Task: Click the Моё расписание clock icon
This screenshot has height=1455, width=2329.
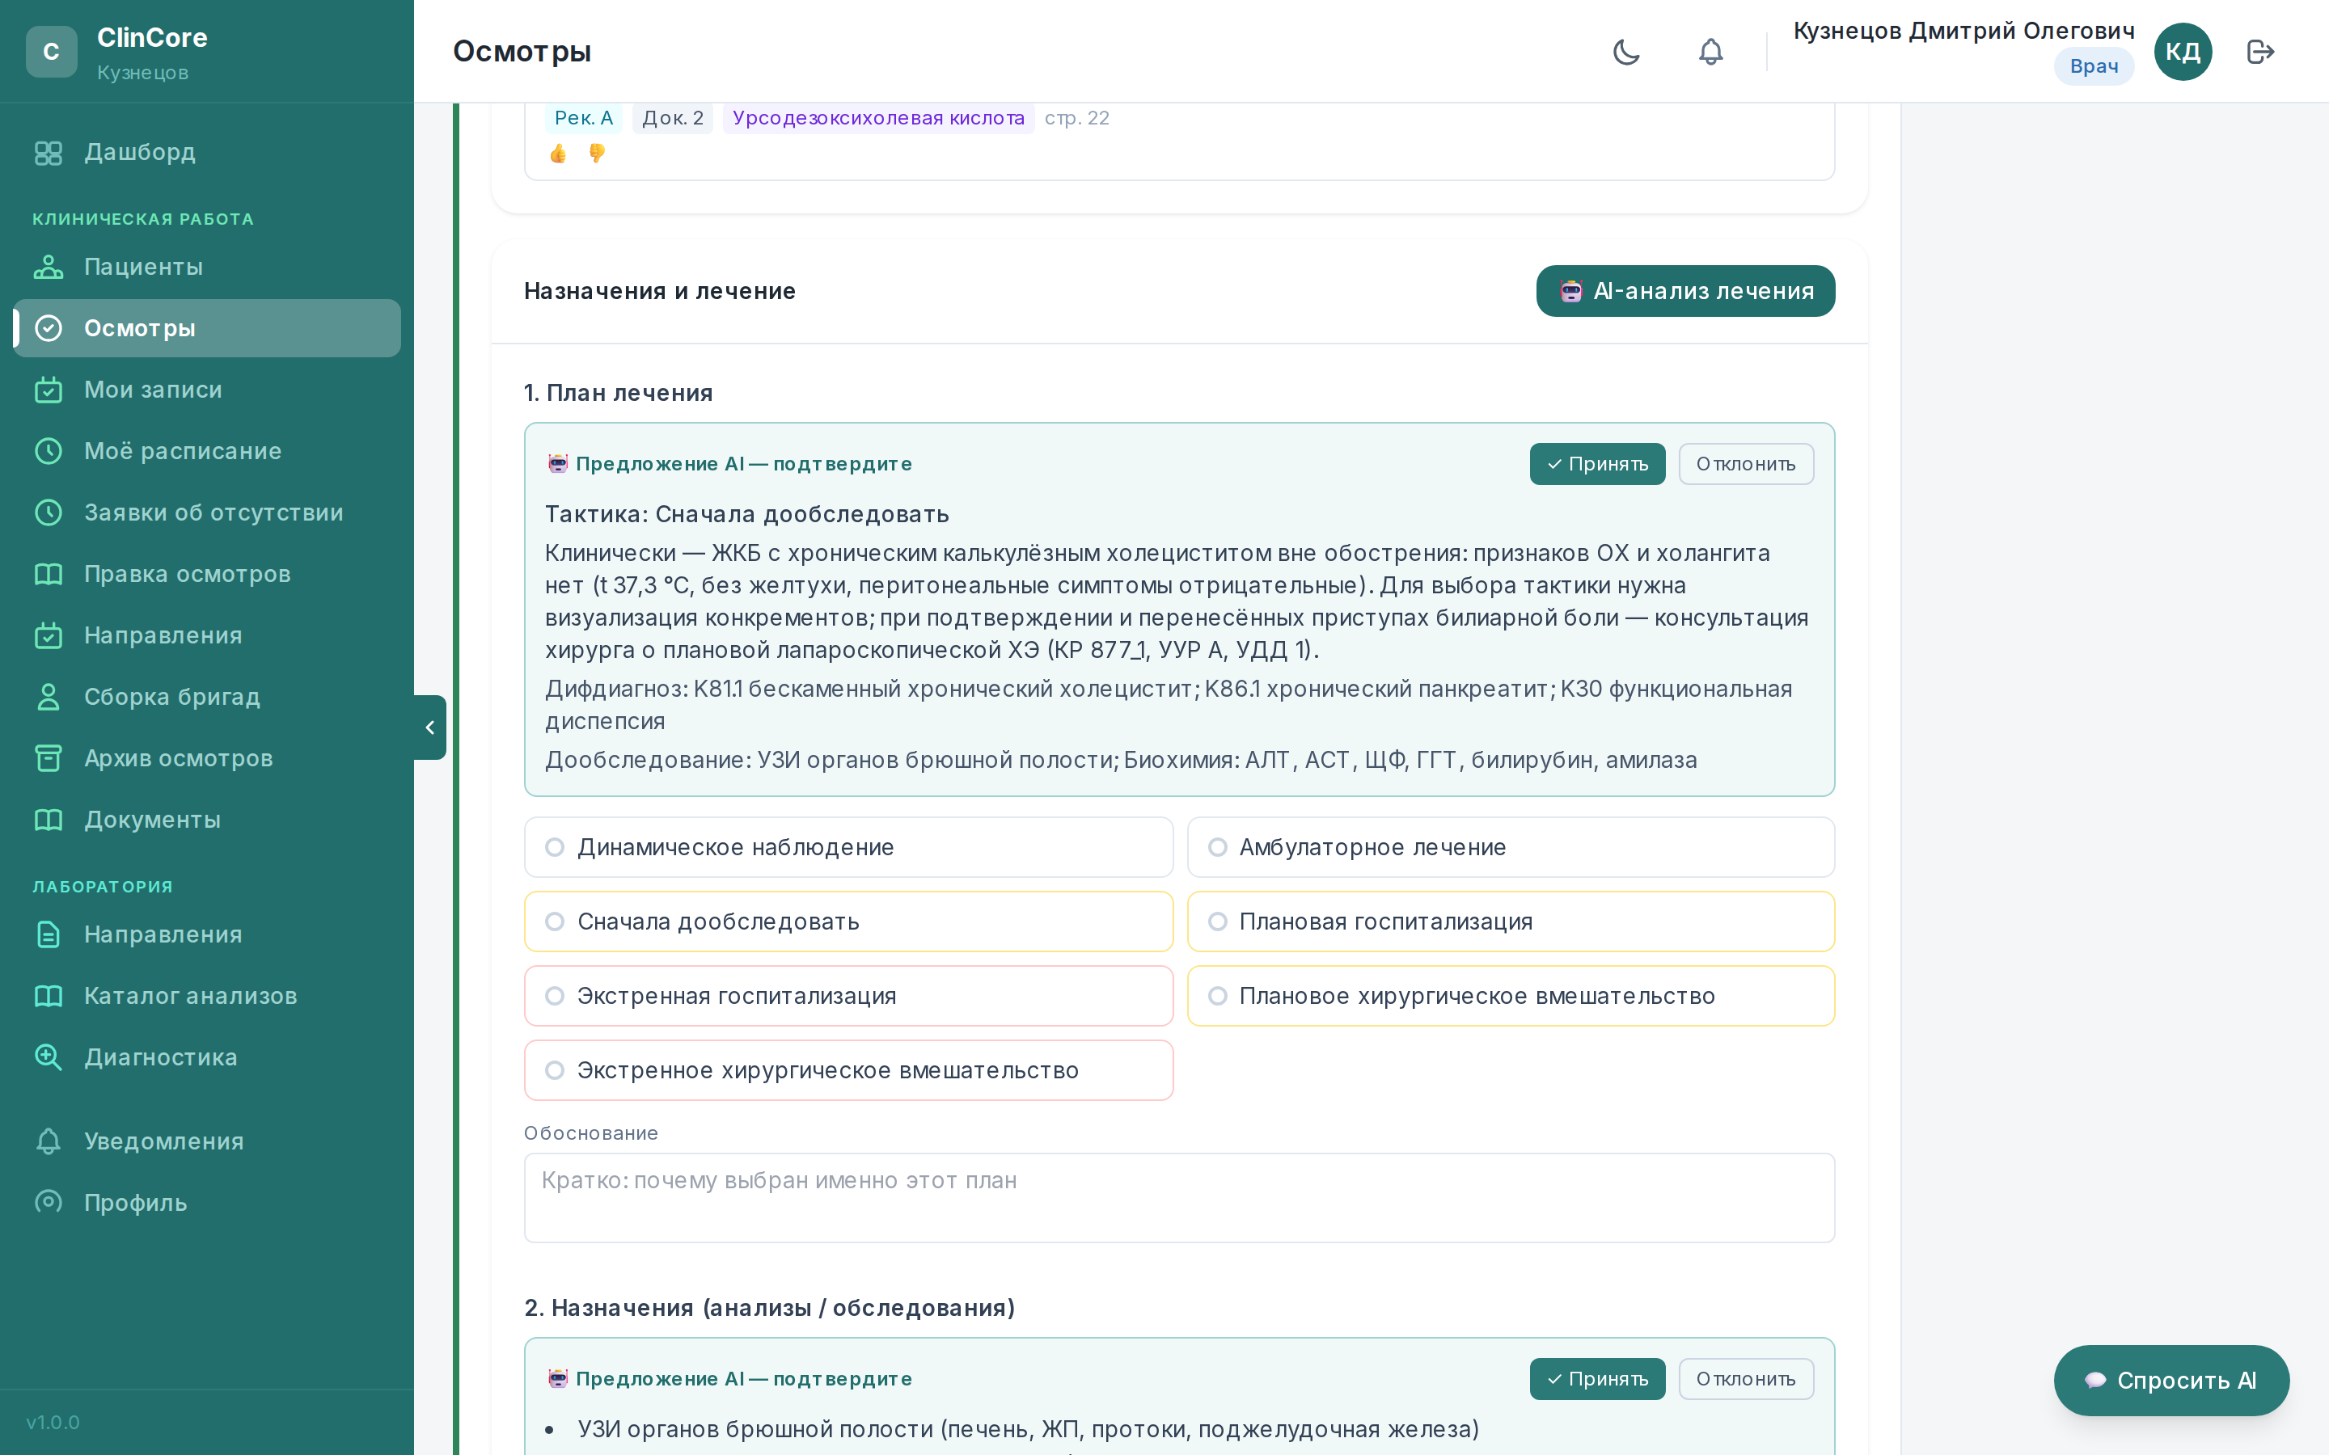Action: pyautogui.click(x=49, y=451)
